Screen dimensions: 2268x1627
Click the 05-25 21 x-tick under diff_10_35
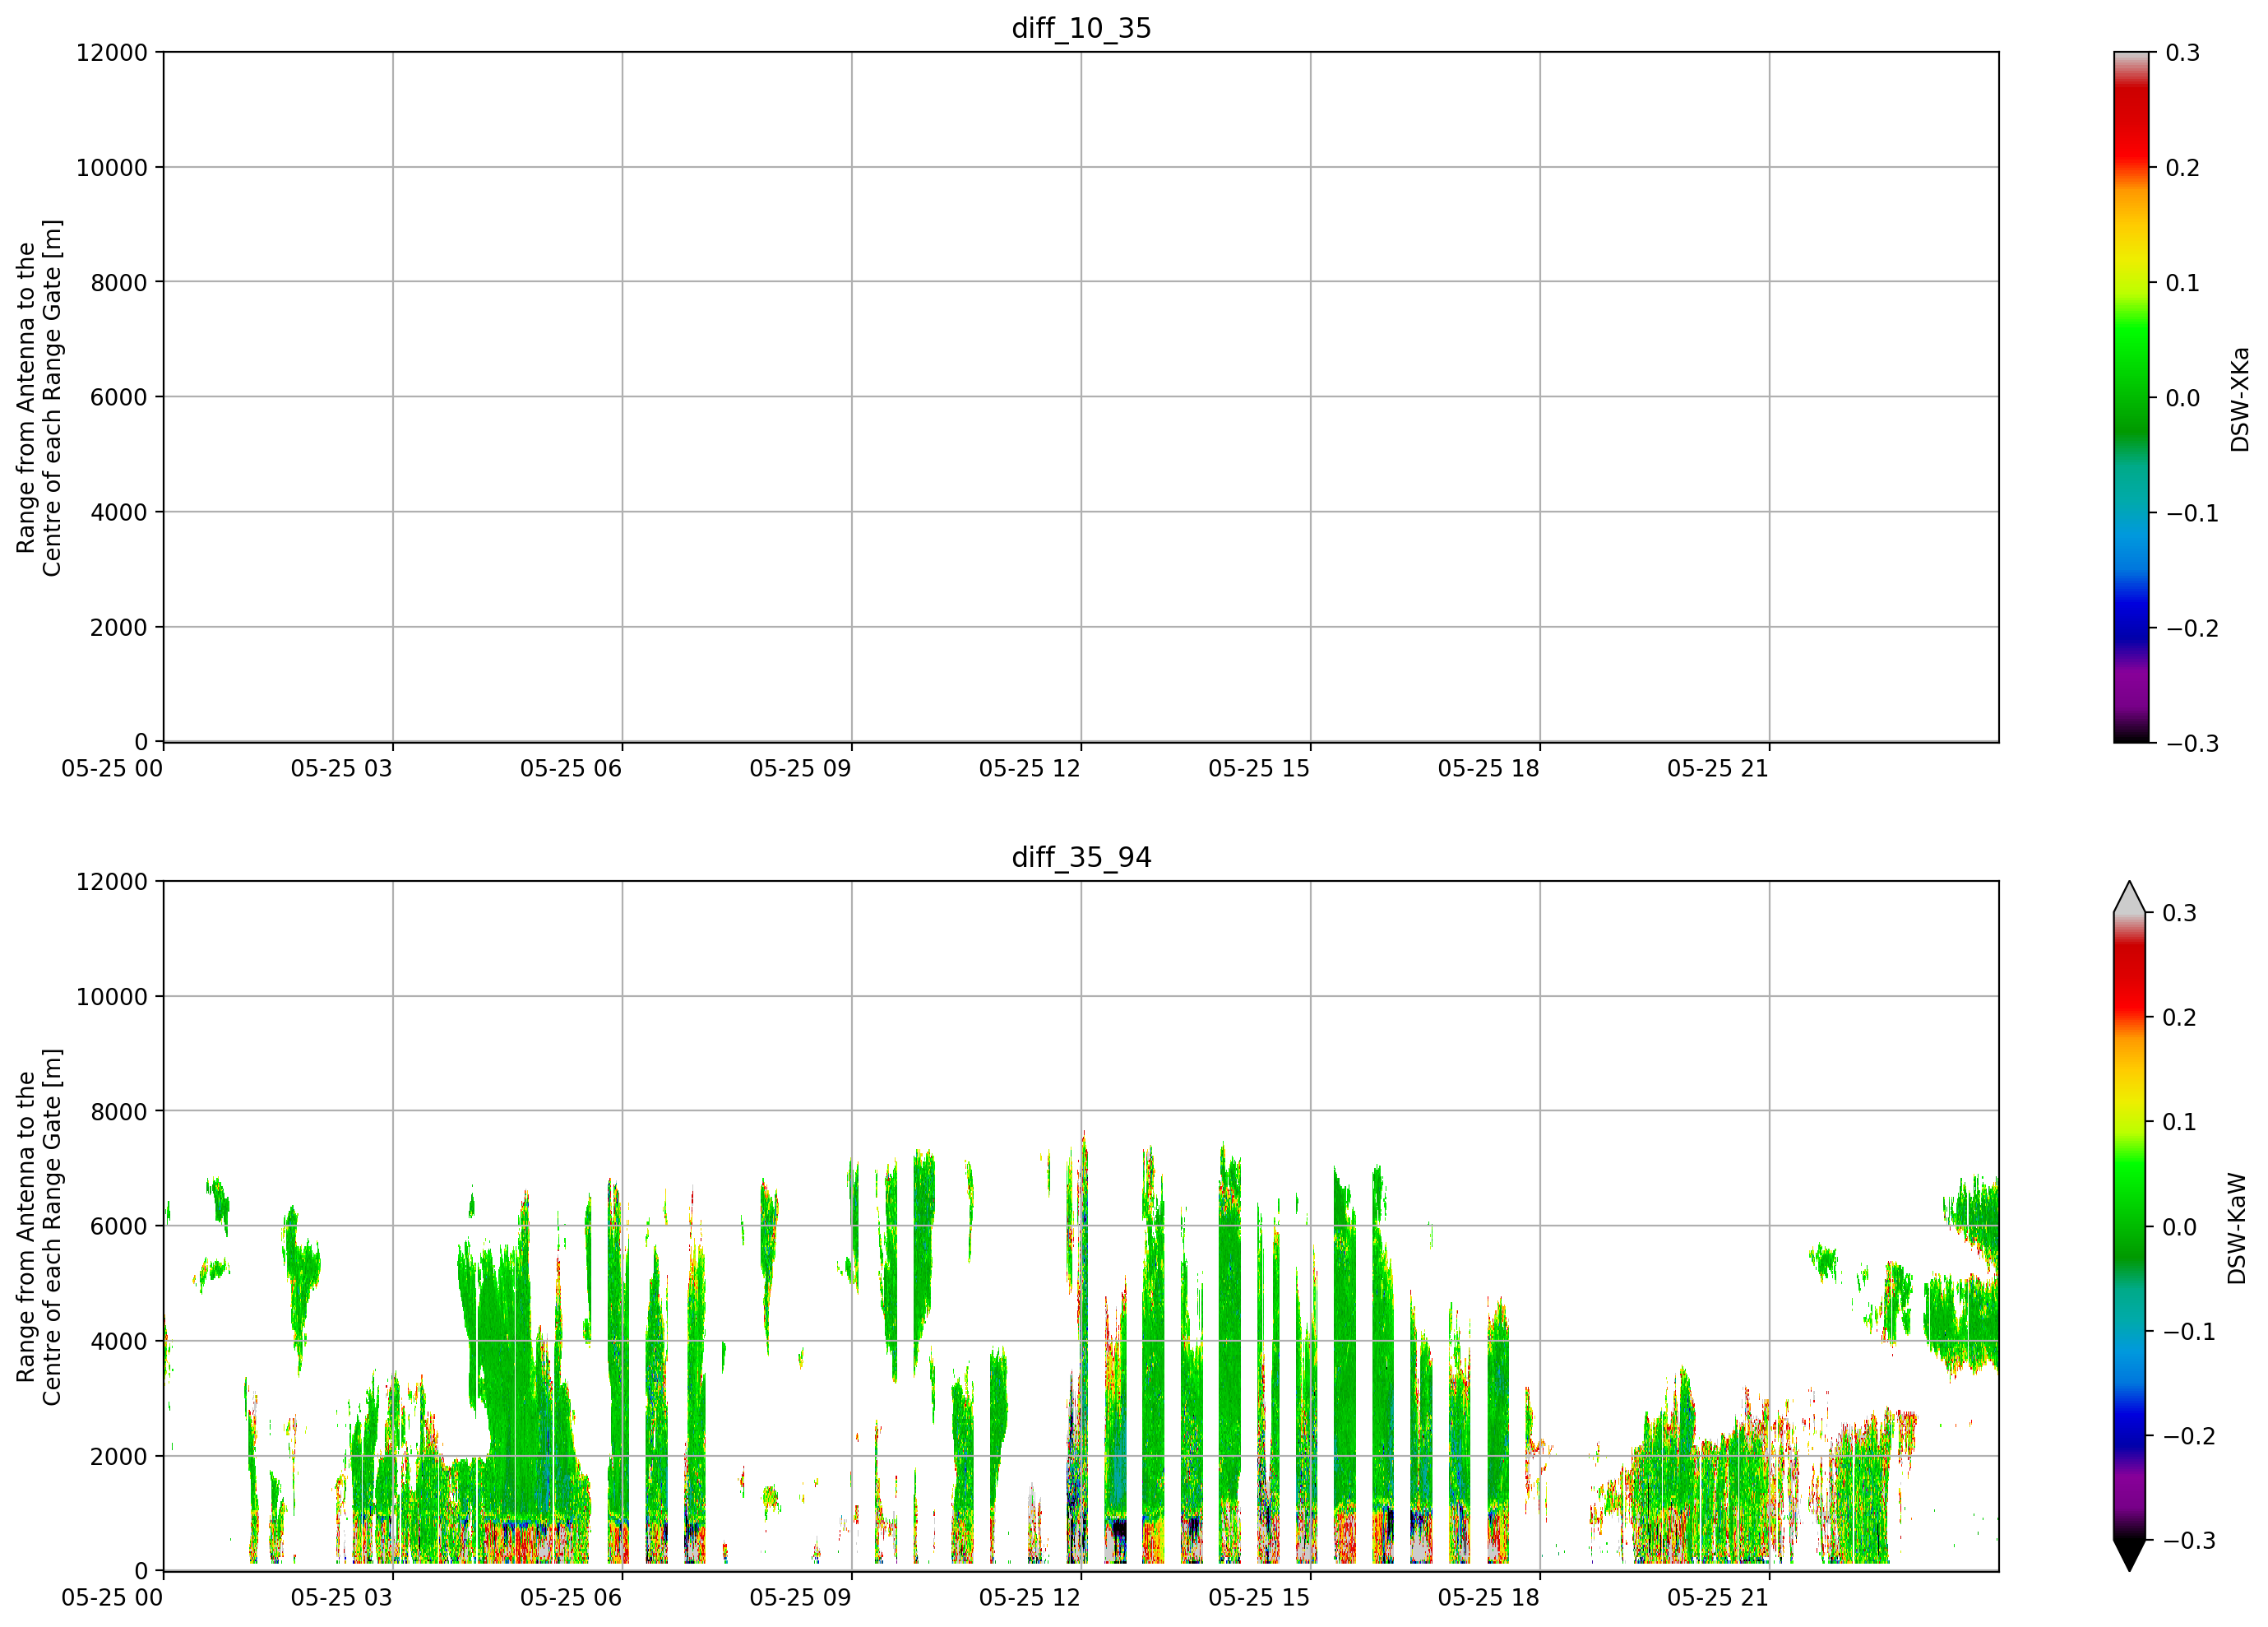tap(1718, 768)
